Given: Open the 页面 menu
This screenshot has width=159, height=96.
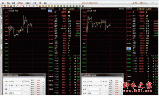Looking at the screenshot, I should coord(8,3).
